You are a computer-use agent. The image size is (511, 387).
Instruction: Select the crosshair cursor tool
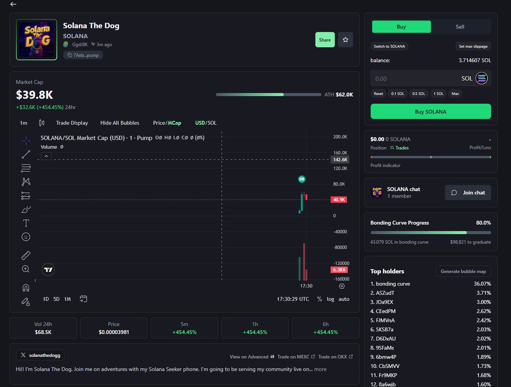26,140
